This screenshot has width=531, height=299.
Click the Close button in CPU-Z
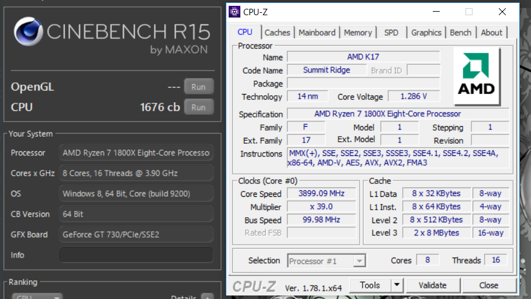489,285
